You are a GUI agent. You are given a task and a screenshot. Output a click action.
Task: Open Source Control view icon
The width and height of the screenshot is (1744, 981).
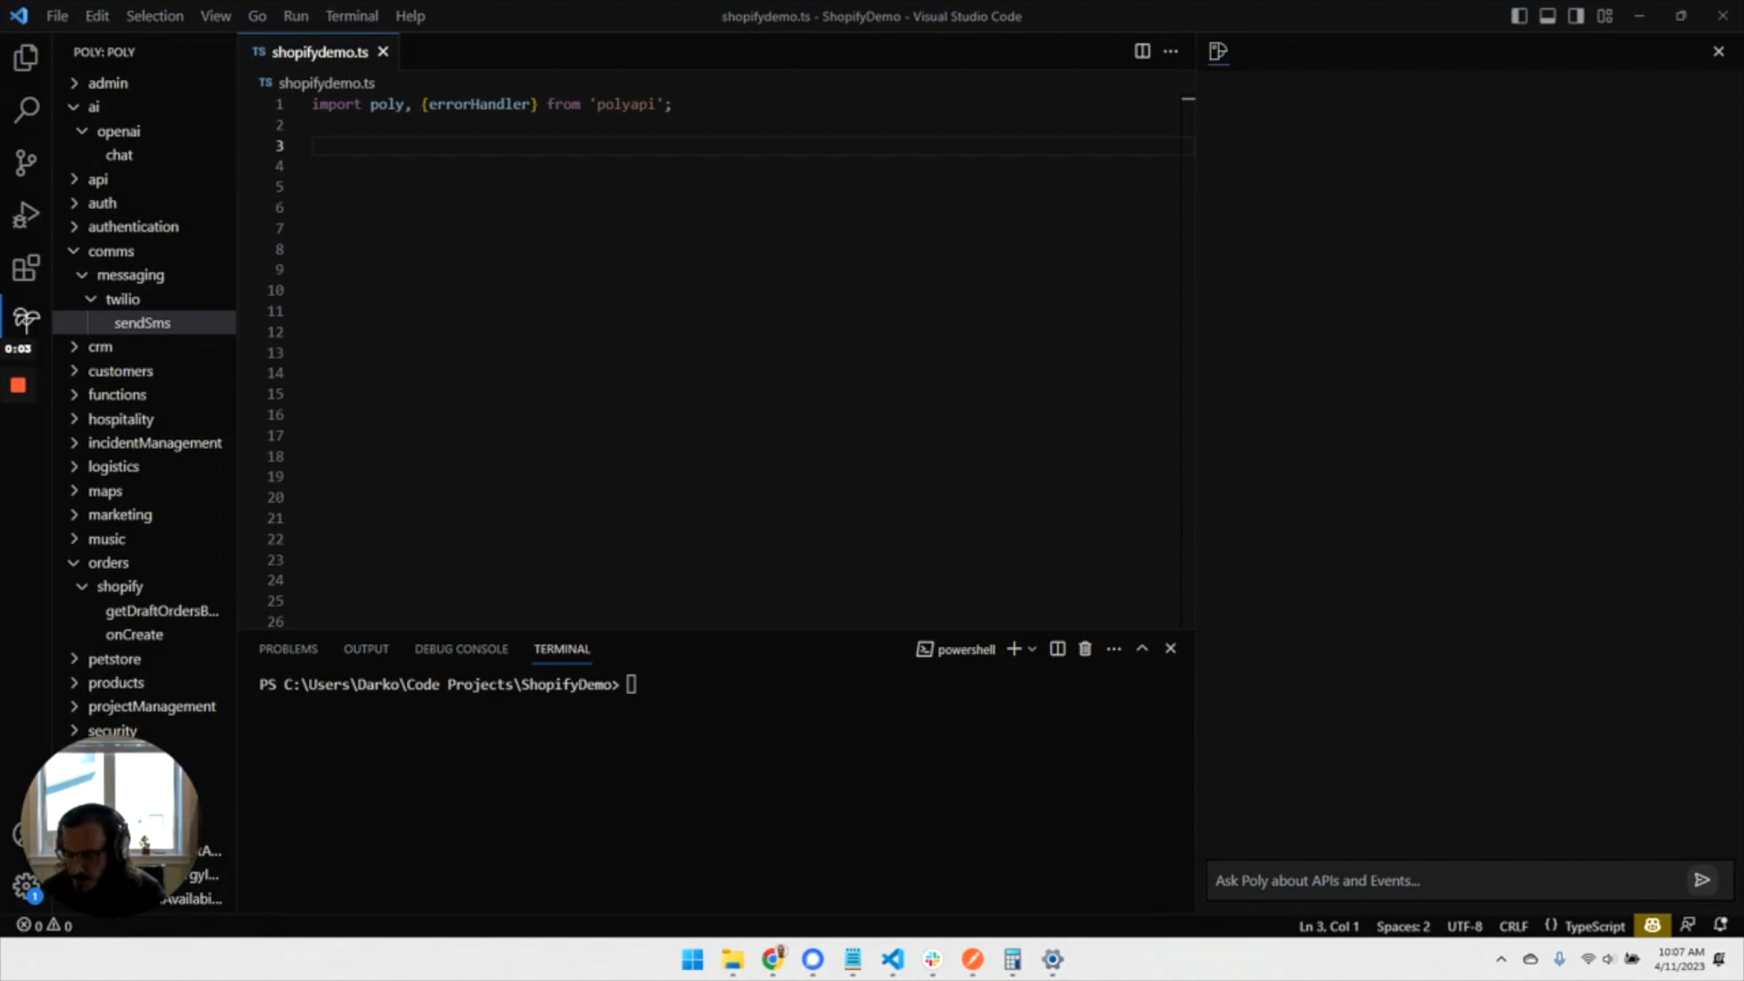click(x=26, y=162)
